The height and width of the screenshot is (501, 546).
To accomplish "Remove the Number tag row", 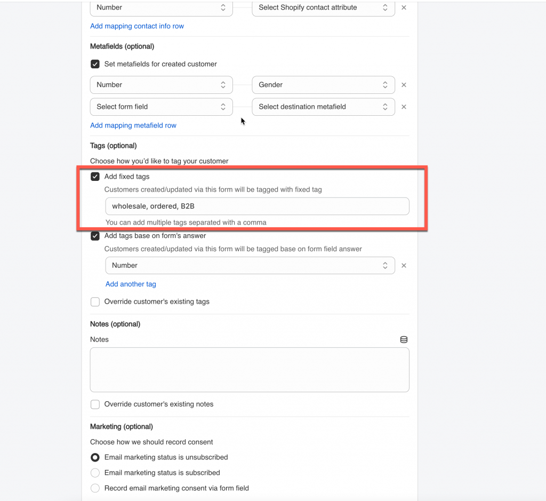I will pos(404,266).
